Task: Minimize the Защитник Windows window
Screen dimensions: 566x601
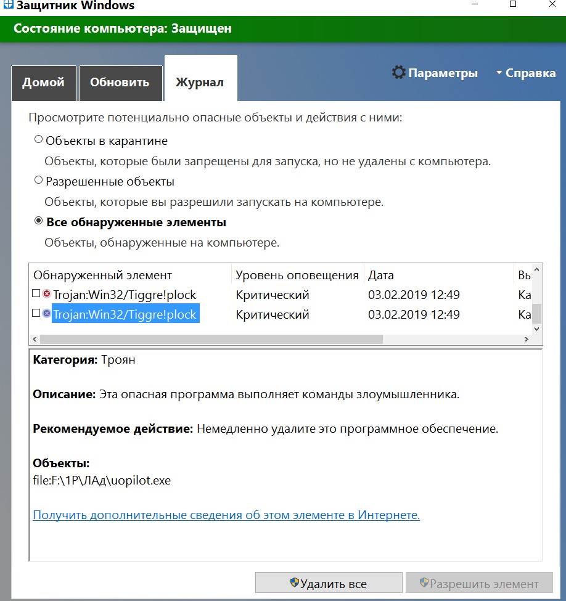Action: [475, 4]
